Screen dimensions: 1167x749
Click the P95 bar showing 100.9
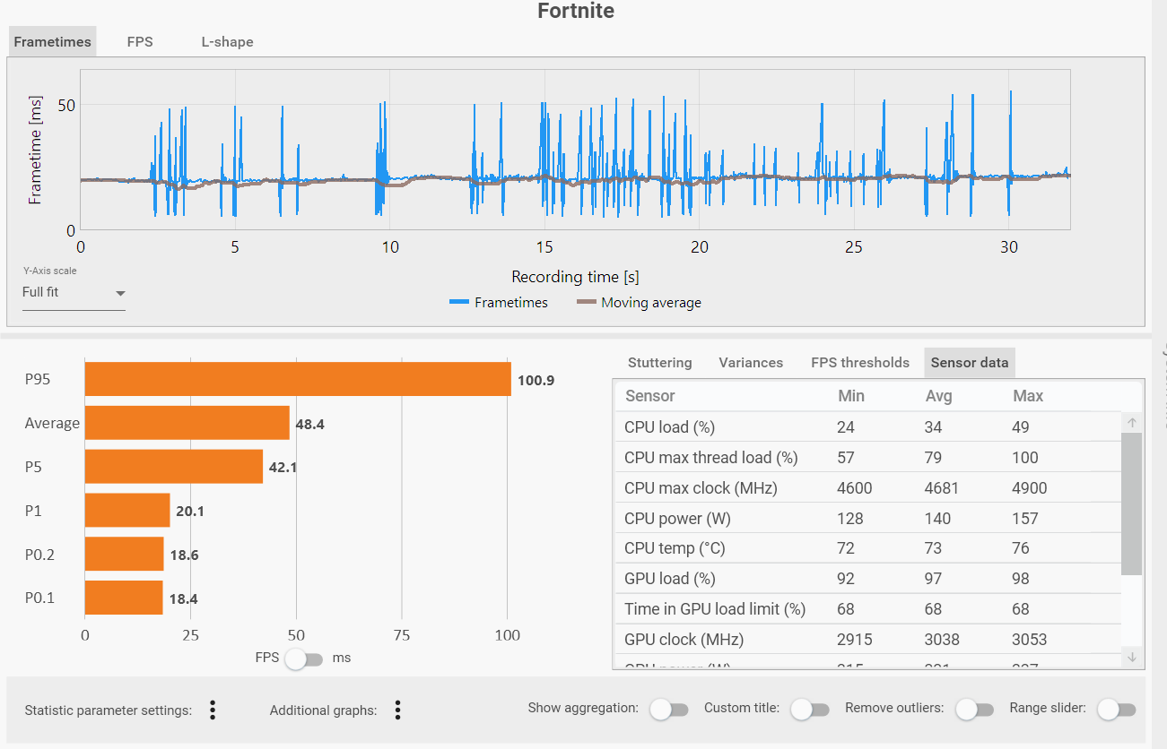coord(298,380)
